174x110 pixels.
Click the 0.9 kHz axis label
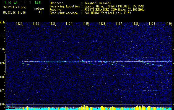click(x=2, y=63)
